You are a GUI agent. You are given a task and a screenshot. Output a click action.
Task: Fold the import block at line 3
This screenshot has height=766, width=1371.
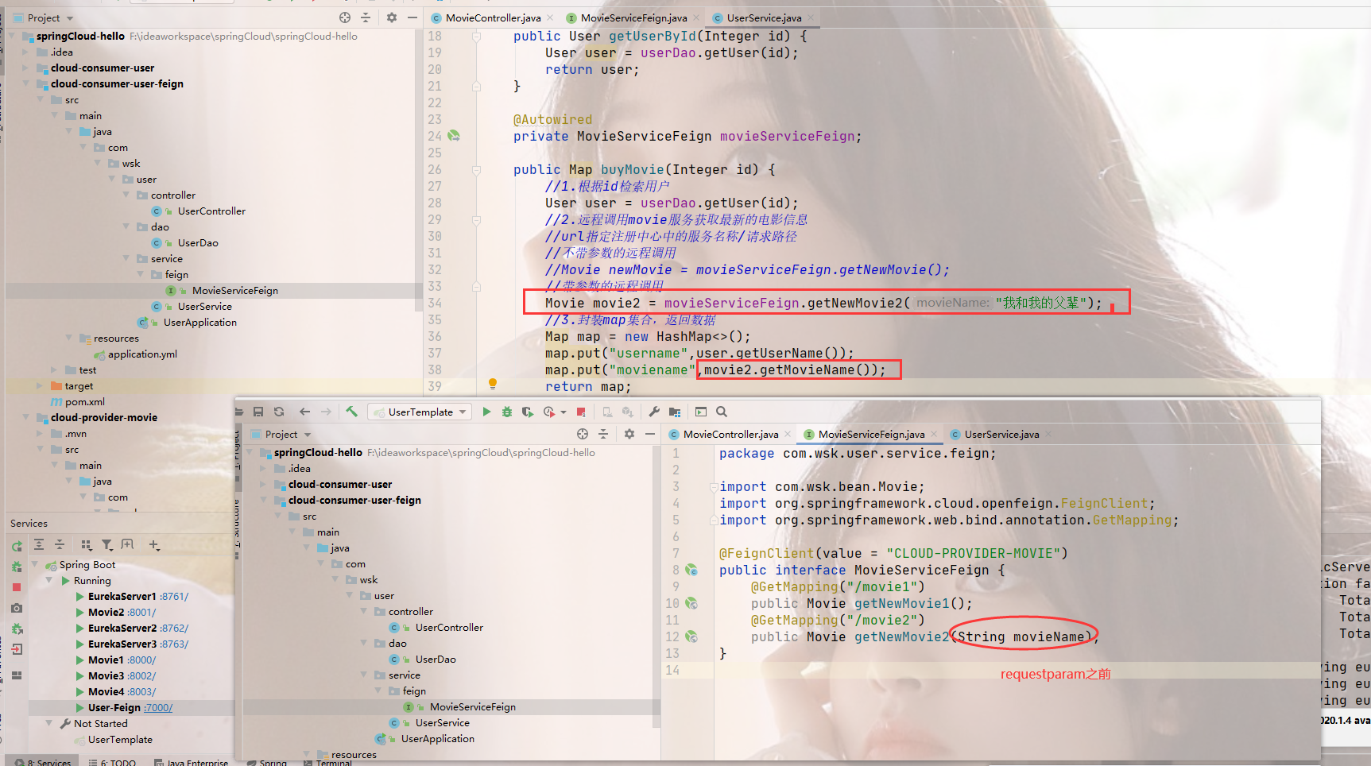point(713,487)
